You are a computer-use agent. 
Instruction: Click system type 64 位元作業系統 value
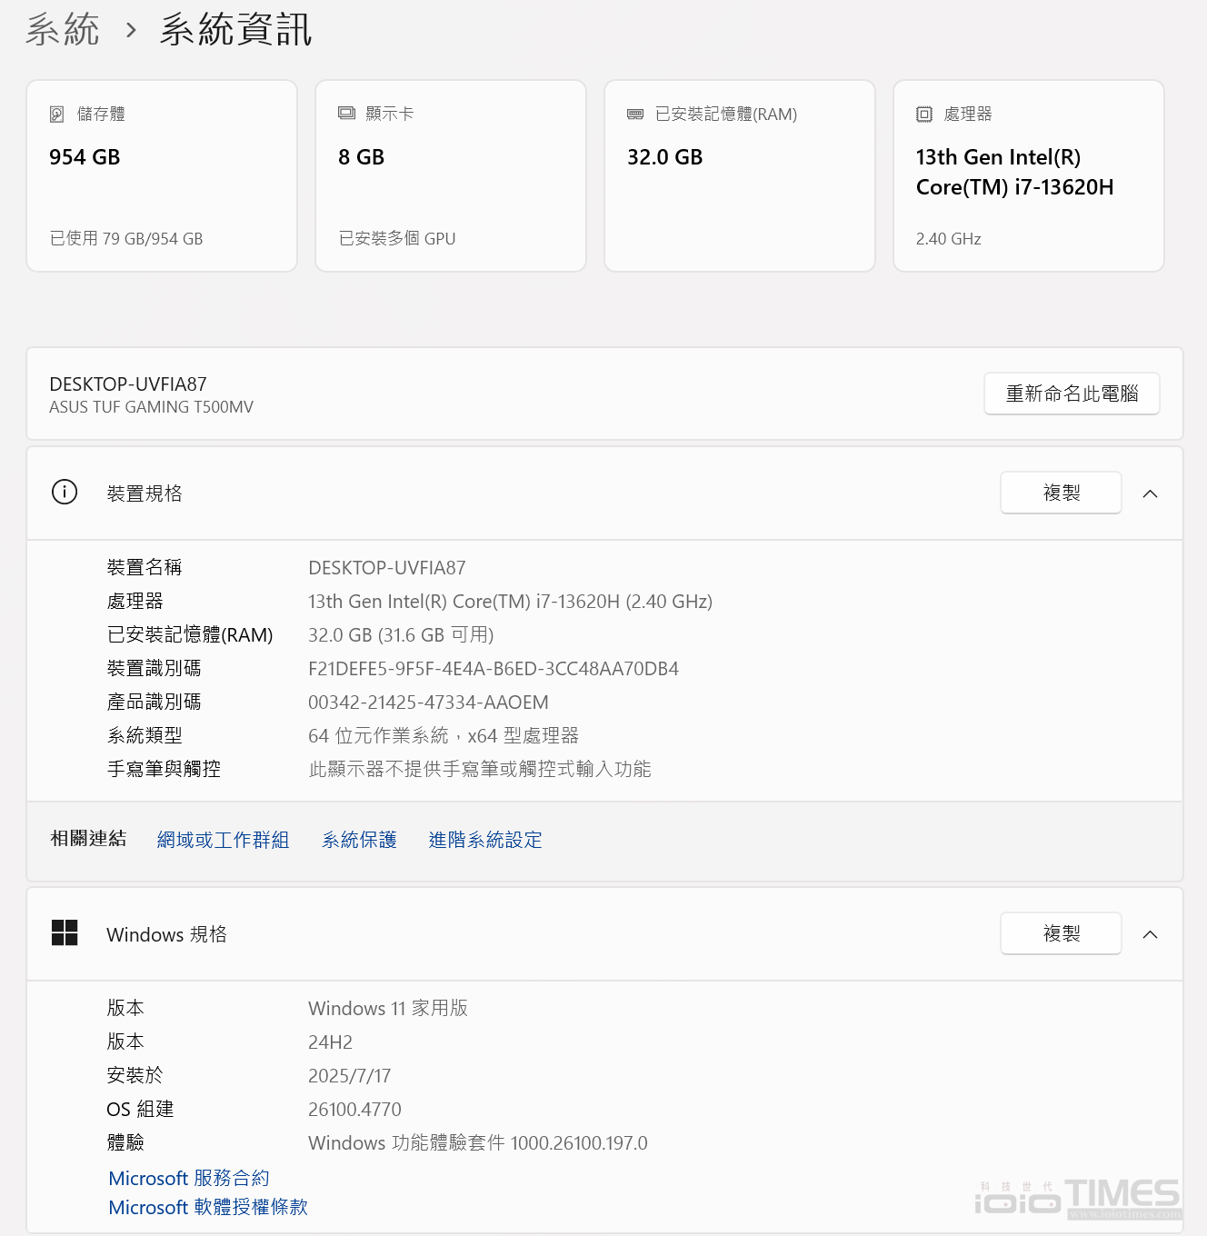pos(444,736)
